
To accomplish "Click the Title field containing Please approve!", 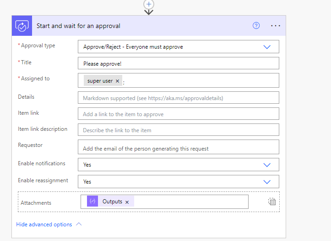I will tap(179, 63).
